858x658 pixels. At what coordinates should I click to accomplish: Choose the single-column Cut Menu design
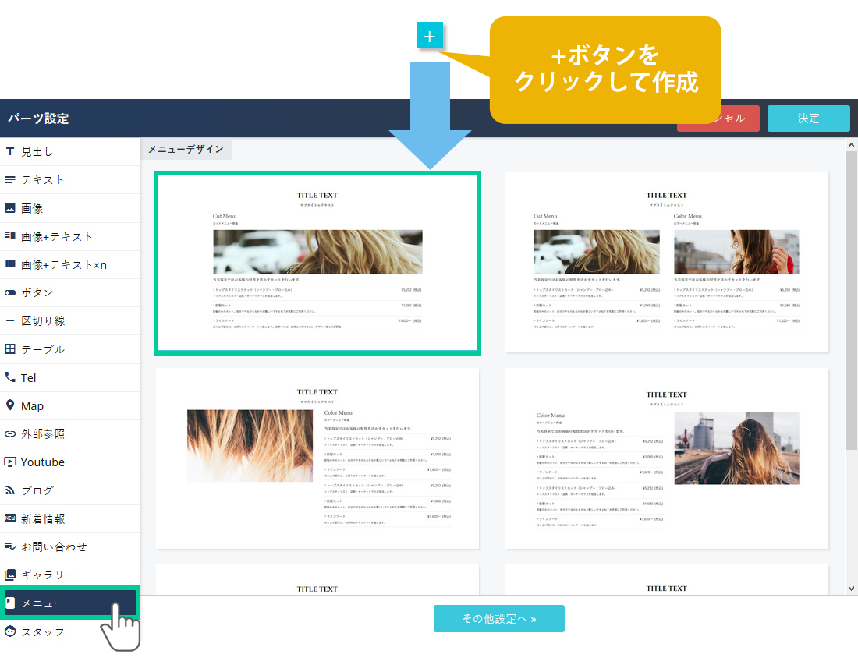(x=317, y=264)
